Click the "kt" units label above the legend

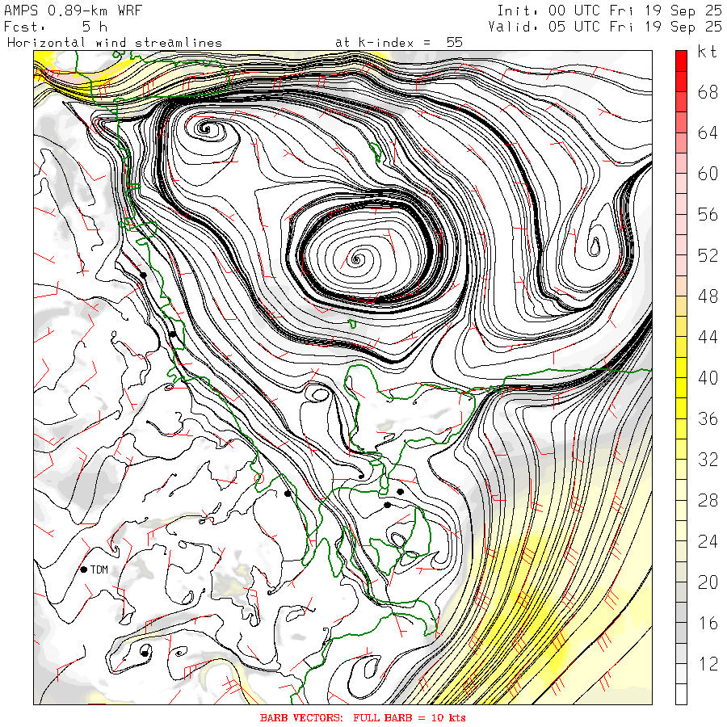pos(707,52)
